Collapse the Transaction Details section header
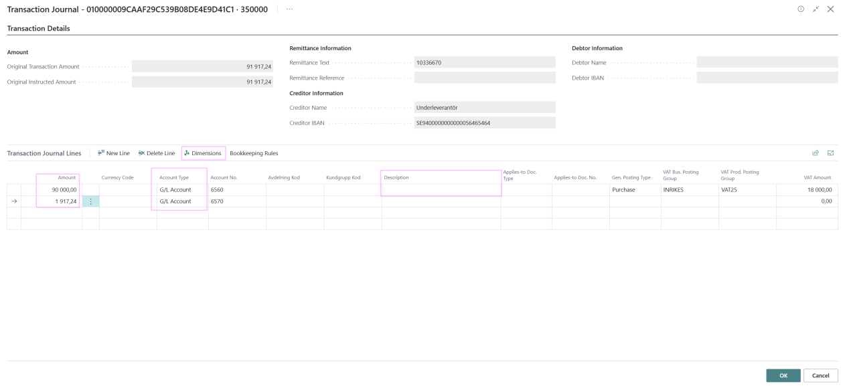Screen dimensions: 843x388 (39, 28)
